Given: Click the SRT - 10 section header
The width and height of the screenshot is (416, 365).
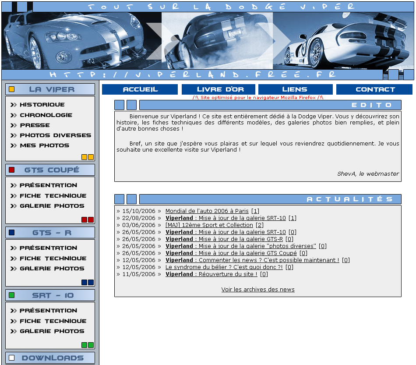Looking at the screenshot, I should pos(50,295).
